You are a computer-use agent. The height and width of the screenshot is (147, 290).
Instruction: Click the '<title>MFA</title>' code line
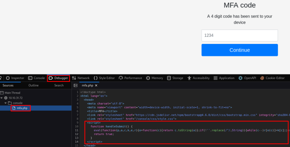click(102, 111)
